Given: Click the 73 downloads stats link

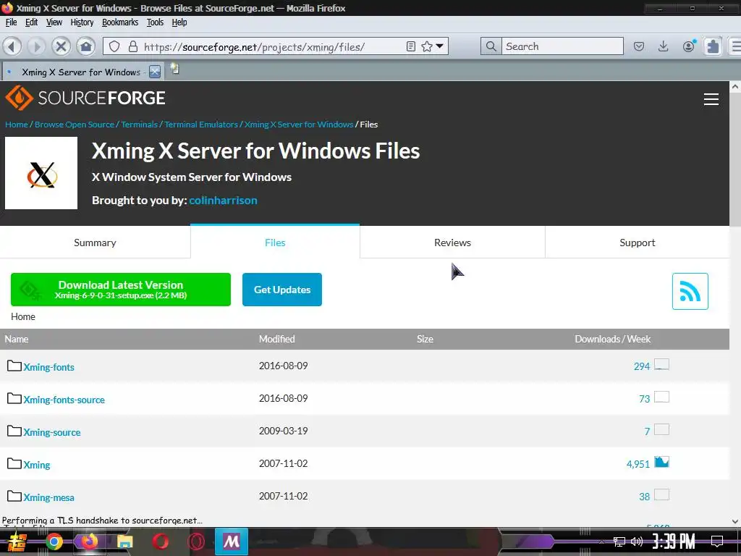Looking at the screenshot, I should pos(644,399).
